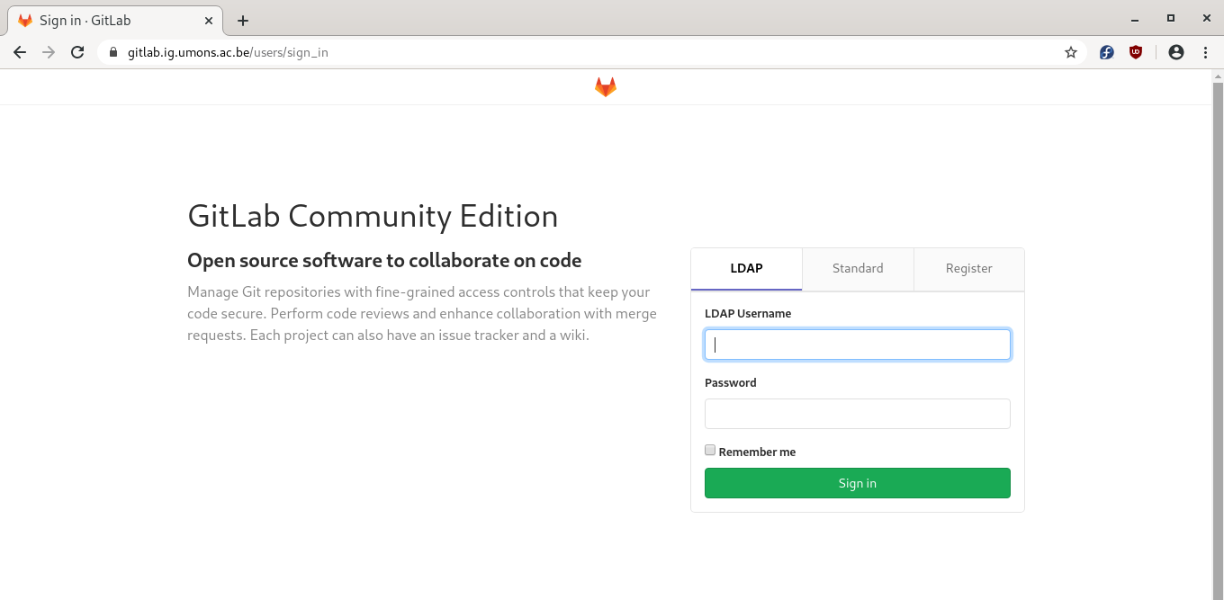Screen dimensions: 1224x600
Task: Reload the page with the refresh icon
Action: [77, 52]
